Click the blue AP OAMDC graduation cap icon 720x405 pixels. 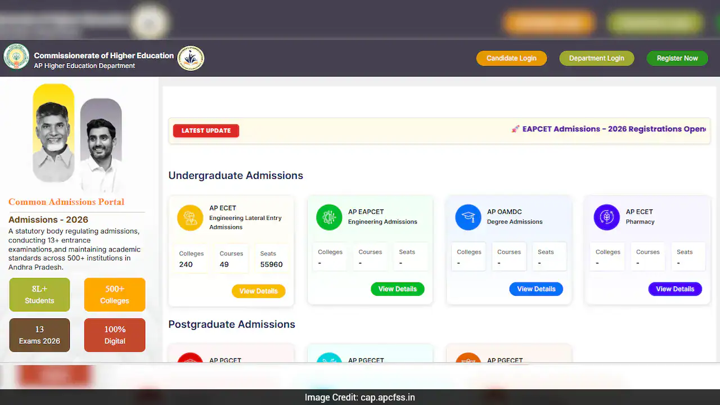(468, 217)
